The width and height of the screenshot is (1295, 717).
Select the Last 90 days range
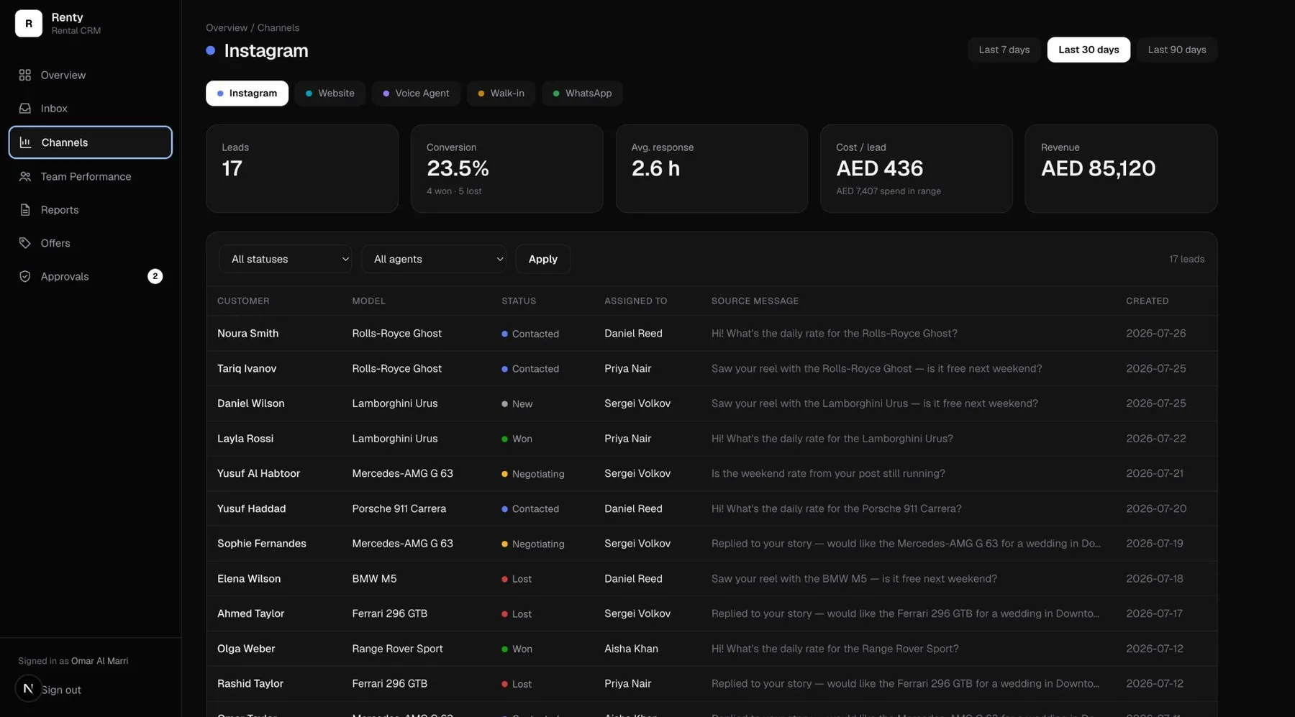point(1176,50)
